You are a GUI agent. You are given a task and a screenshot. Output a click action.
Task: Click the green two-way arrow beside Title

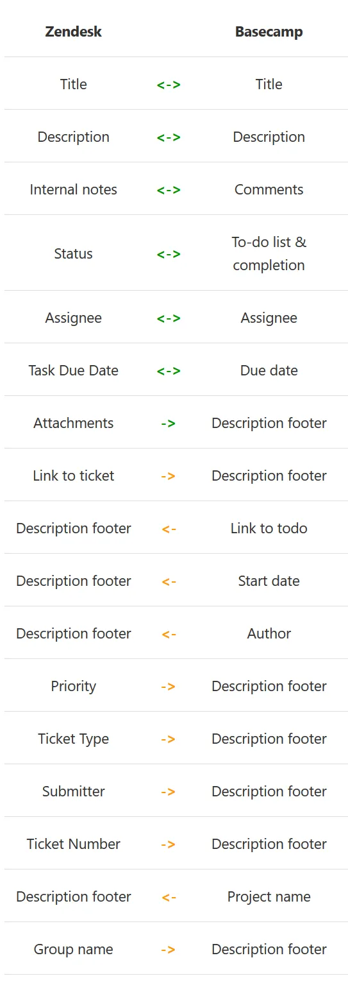pyautogui.click(x=169, y=84)
